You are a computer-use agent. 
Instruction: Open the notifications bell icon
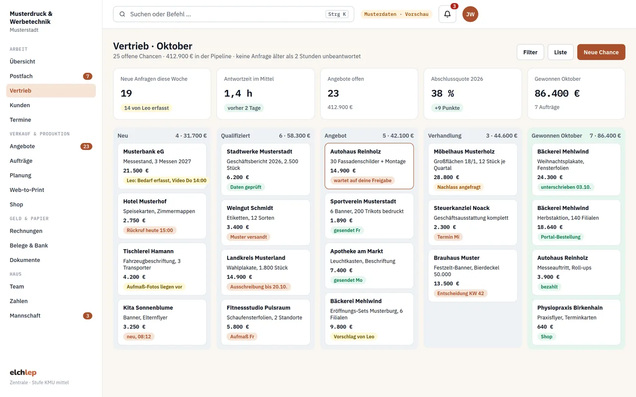click(x=447, y=14)
